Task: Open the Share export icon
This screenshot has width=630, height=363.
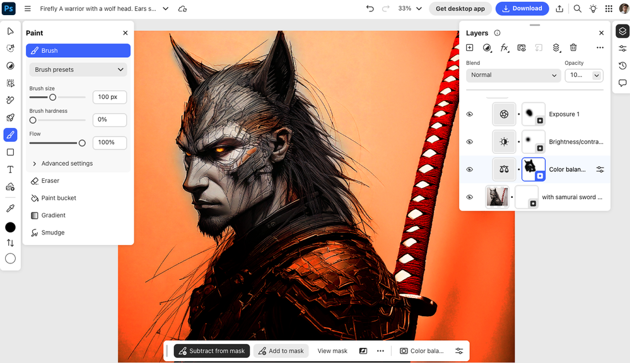Action: pos(559,8)
